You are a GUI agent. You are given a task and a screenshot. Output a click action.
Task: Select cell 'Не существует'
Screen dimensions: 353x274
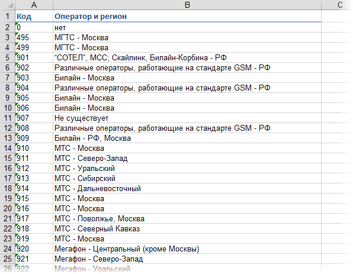coord(187,118)
